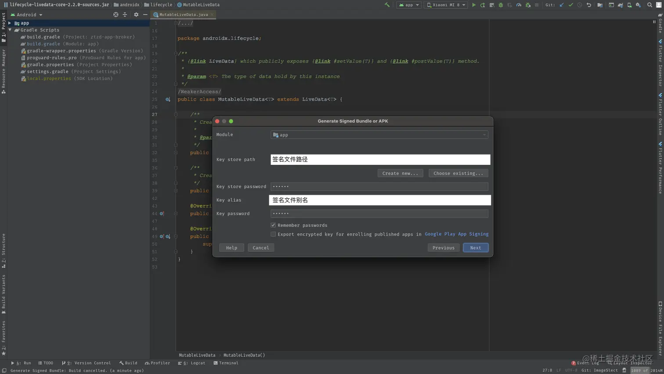
Task: Open the Project Structure icon in the toolbar
Action: pyautogui.click(x=600, y=5)
